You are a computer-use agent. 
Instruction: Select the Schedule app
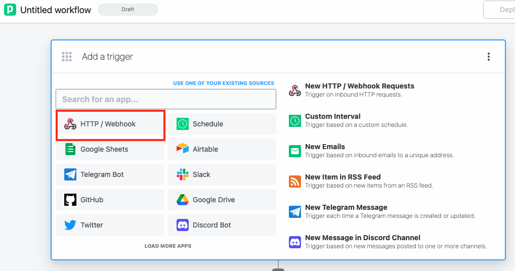pos(222,124)
